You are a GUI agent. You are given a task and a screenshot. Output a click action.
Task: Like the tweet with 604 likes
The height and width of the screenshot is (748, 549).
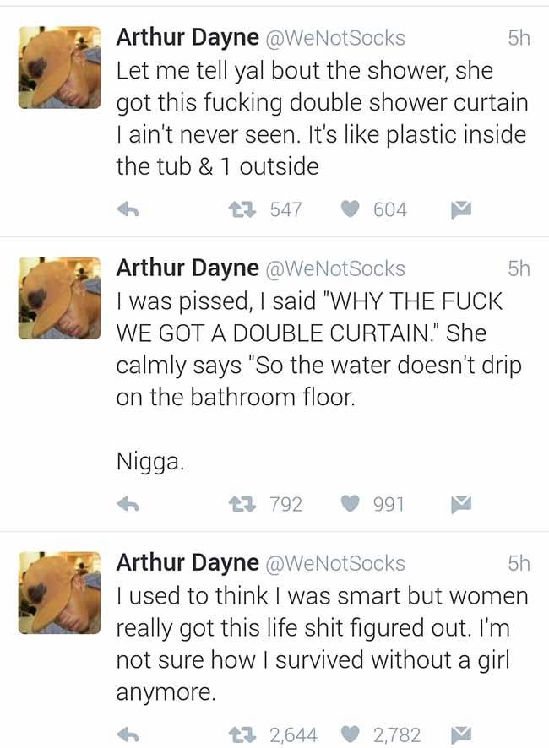350,209
